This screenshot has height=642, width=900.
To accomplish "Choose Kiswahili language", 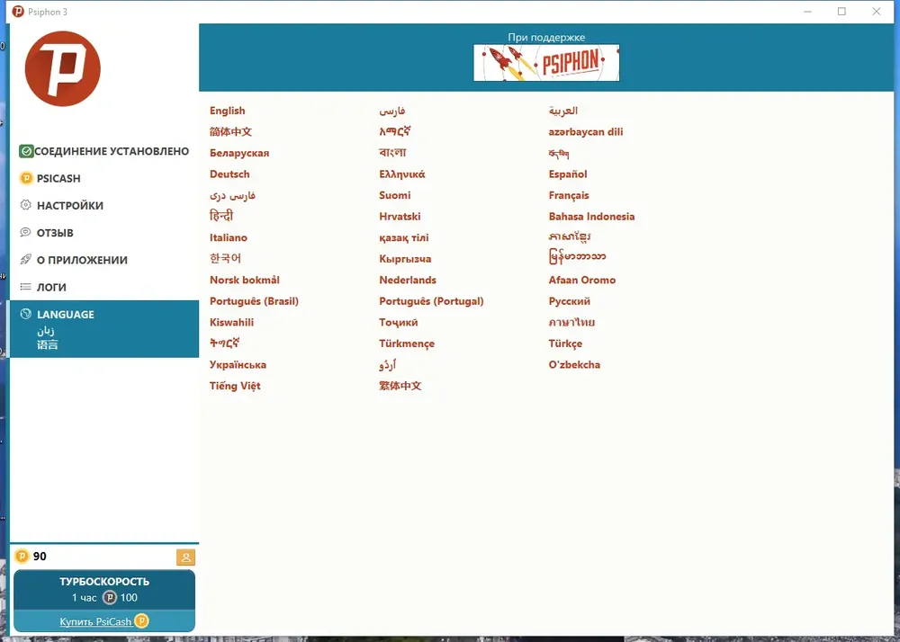I will [232, 323].
